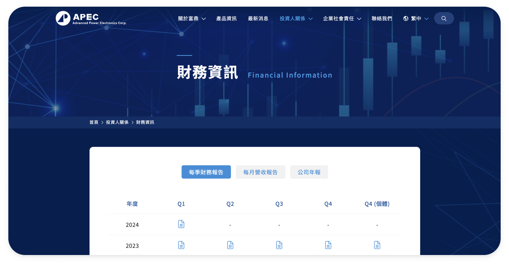
Task: Go to 產品資訊 menu item
Action: coord(226,19)
